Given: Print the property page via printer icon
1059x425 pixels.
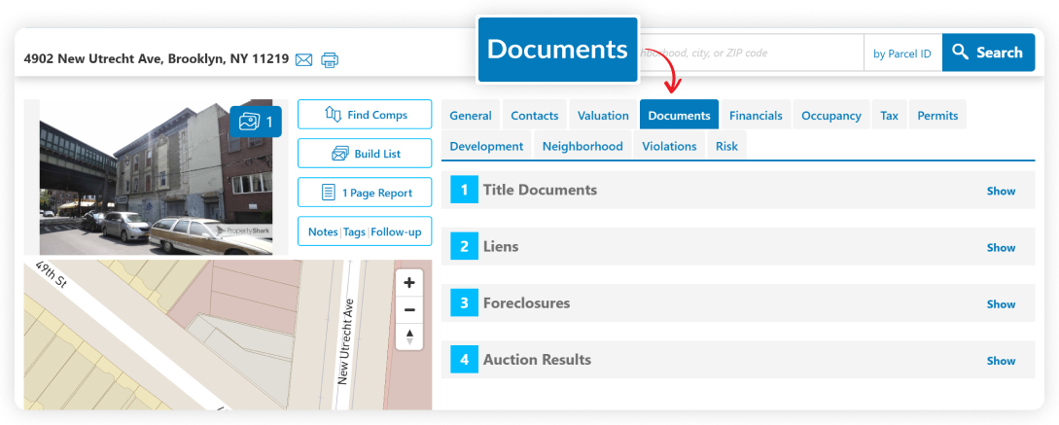Looking at the screenshot, I should [330, 59].
